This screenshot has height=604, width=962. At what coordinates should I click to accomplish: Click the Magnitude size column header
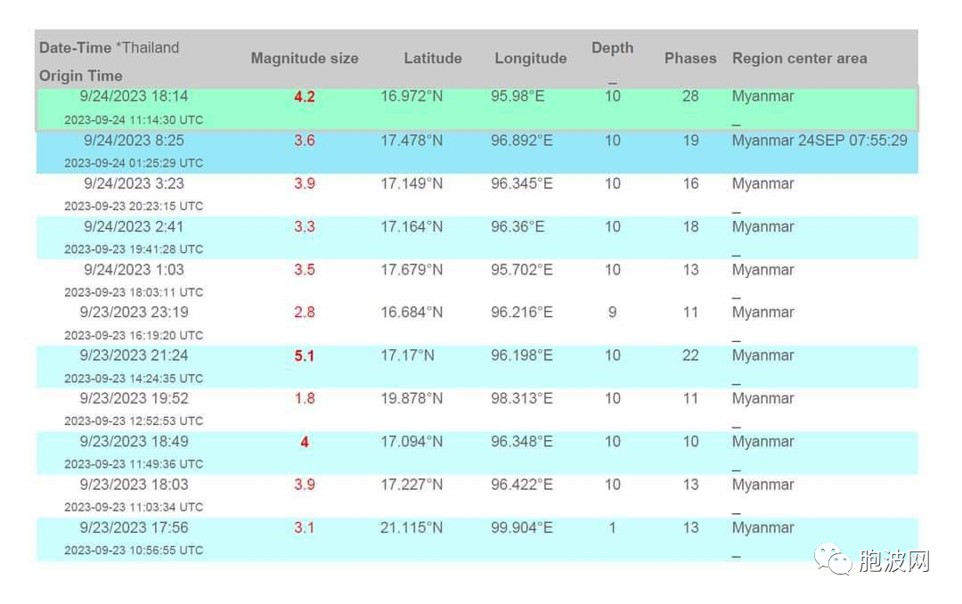click(305, 58)
